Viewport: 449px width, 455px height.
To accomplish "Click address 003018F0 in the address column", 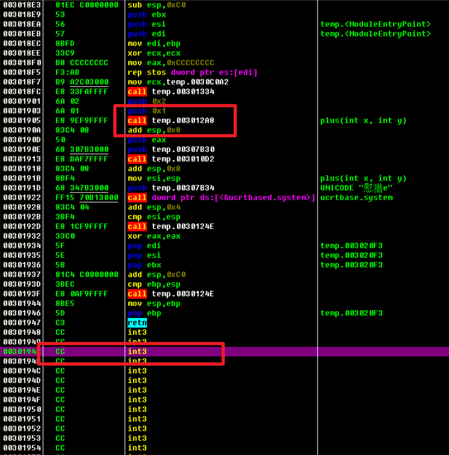I will 22,63.
